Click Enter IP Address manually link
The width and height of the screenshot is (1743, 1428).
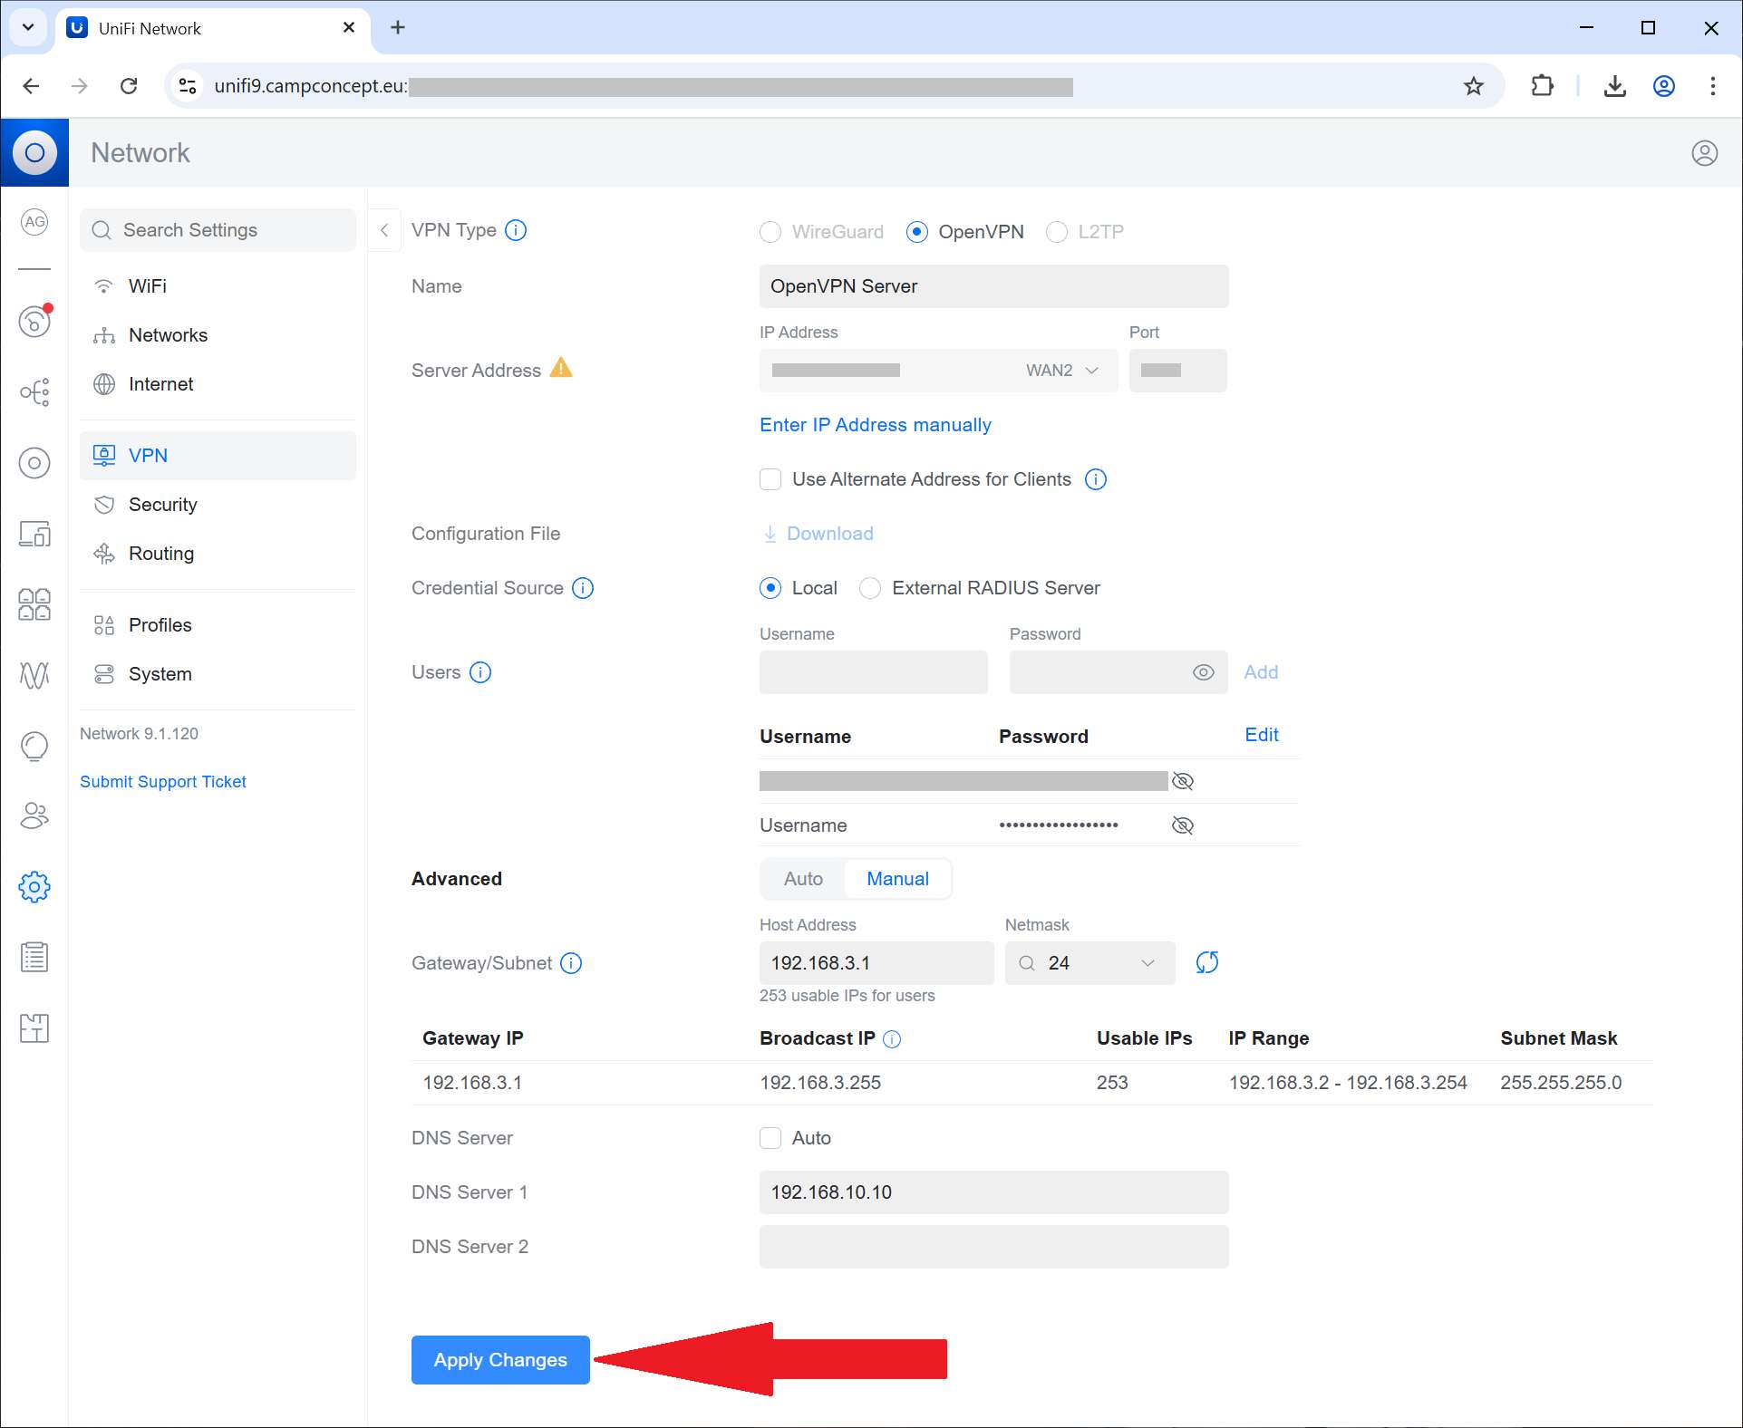pos(875,425)
